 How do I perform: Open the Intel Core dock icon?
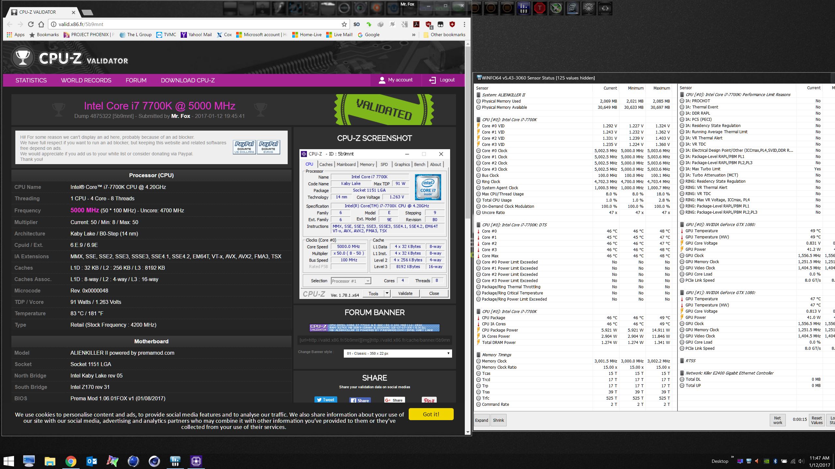click(x=572, y=8)
